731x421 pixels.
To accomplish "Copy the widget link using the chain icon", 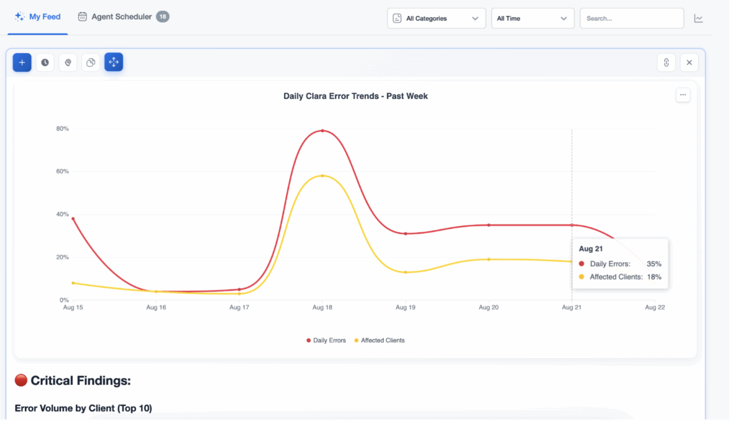I will [666, 62].
